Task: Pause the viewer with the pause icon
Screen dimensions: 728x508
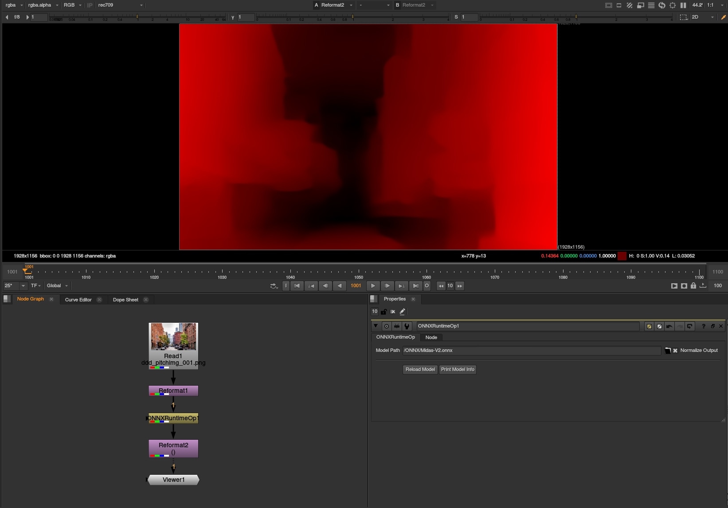Action: coord(683,5)
